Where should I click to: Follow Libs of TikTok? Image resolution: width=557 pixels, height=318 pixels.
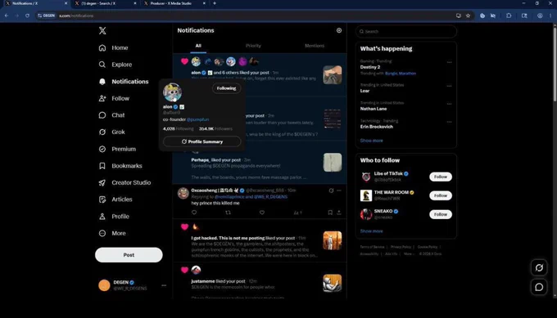click(441, 177)
